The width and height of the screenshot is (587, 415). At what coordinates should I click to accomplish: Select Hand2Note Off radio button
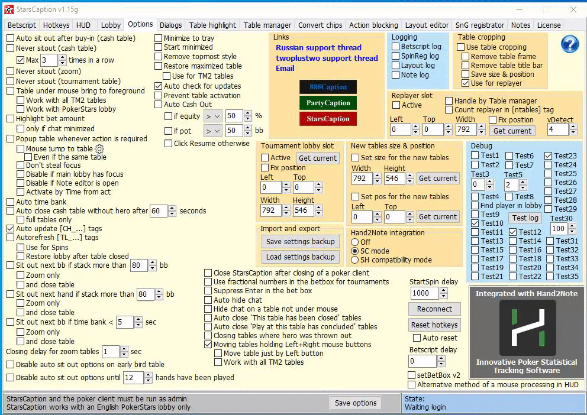(355, 242)
